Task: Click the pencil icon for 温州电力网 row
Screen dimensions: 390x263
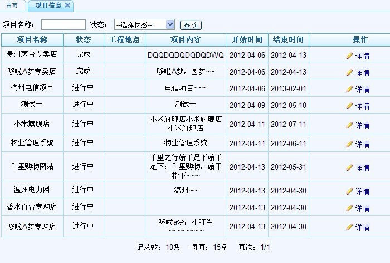Action: click(349, 191)
